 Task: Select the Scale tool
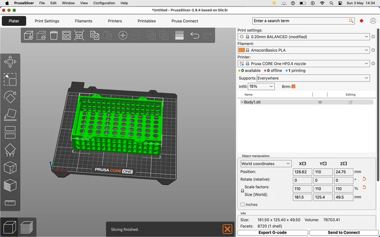(x=10, y=80)
